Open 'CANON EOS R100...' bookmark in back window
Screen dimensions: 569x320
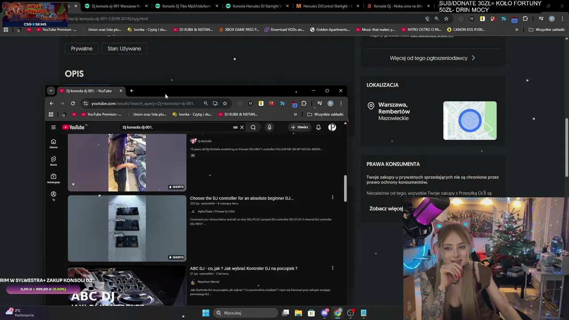pyautogui.click(x=466, y=29)
